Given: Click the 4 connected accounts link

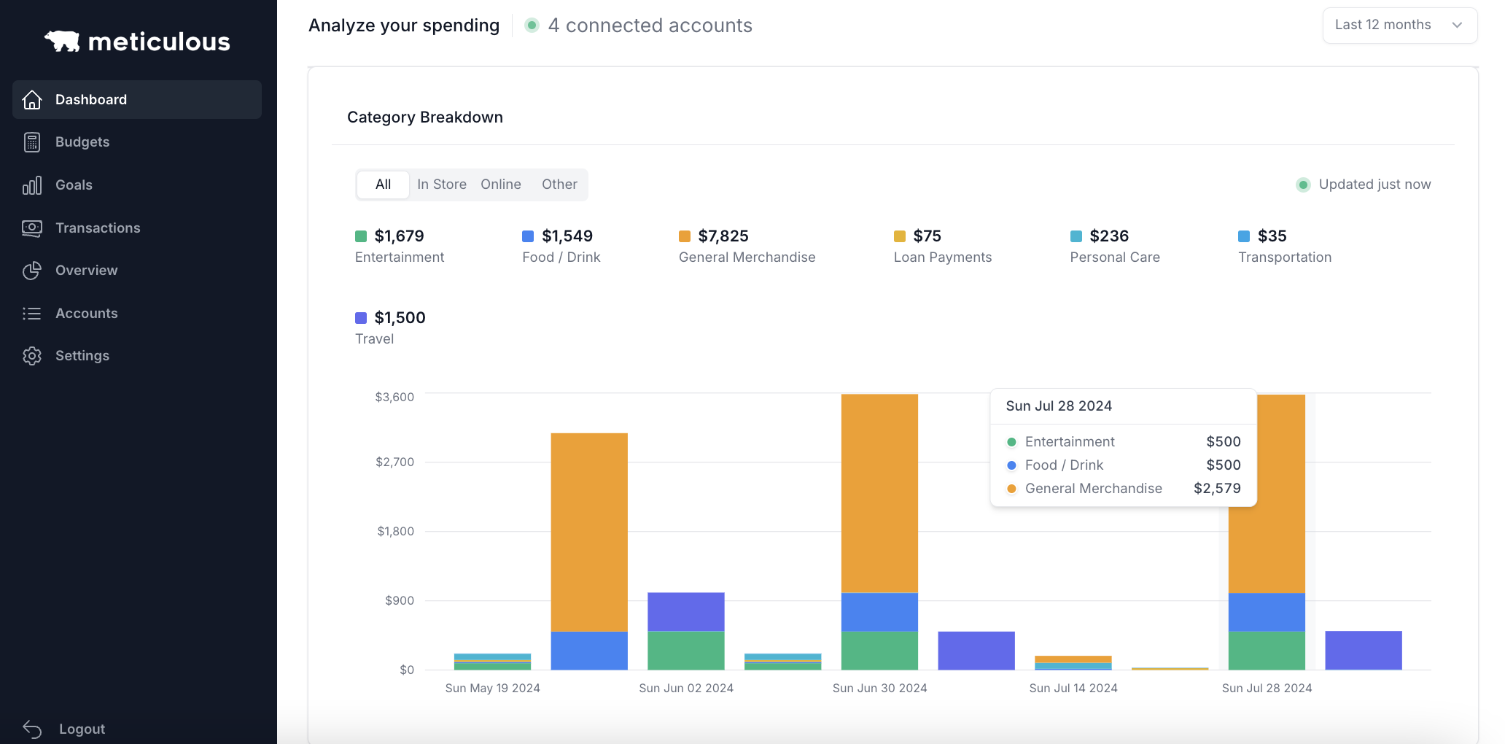Looking at the screenshot, I should (650, 26).
